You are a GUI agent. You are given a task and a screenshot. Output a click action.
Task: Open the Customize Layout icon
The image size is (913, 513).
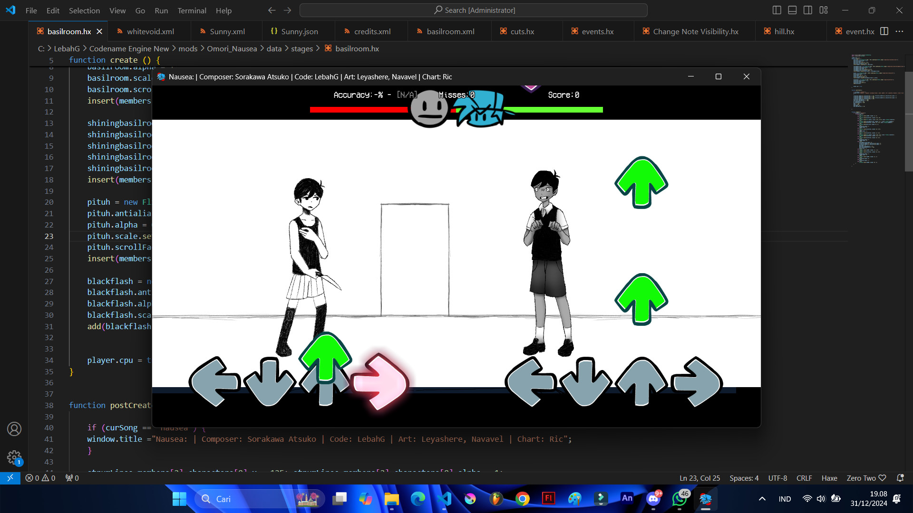coord(824,10)
